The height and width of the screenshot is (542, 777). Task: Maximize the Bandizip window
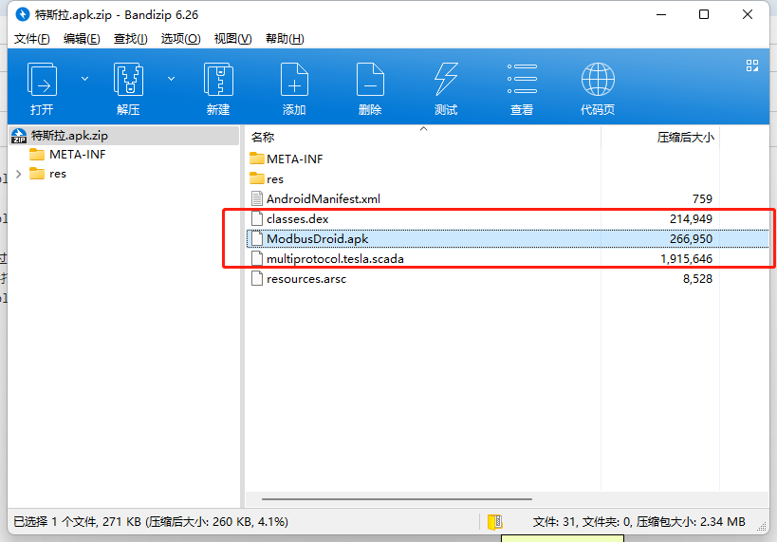pos(704,14)
